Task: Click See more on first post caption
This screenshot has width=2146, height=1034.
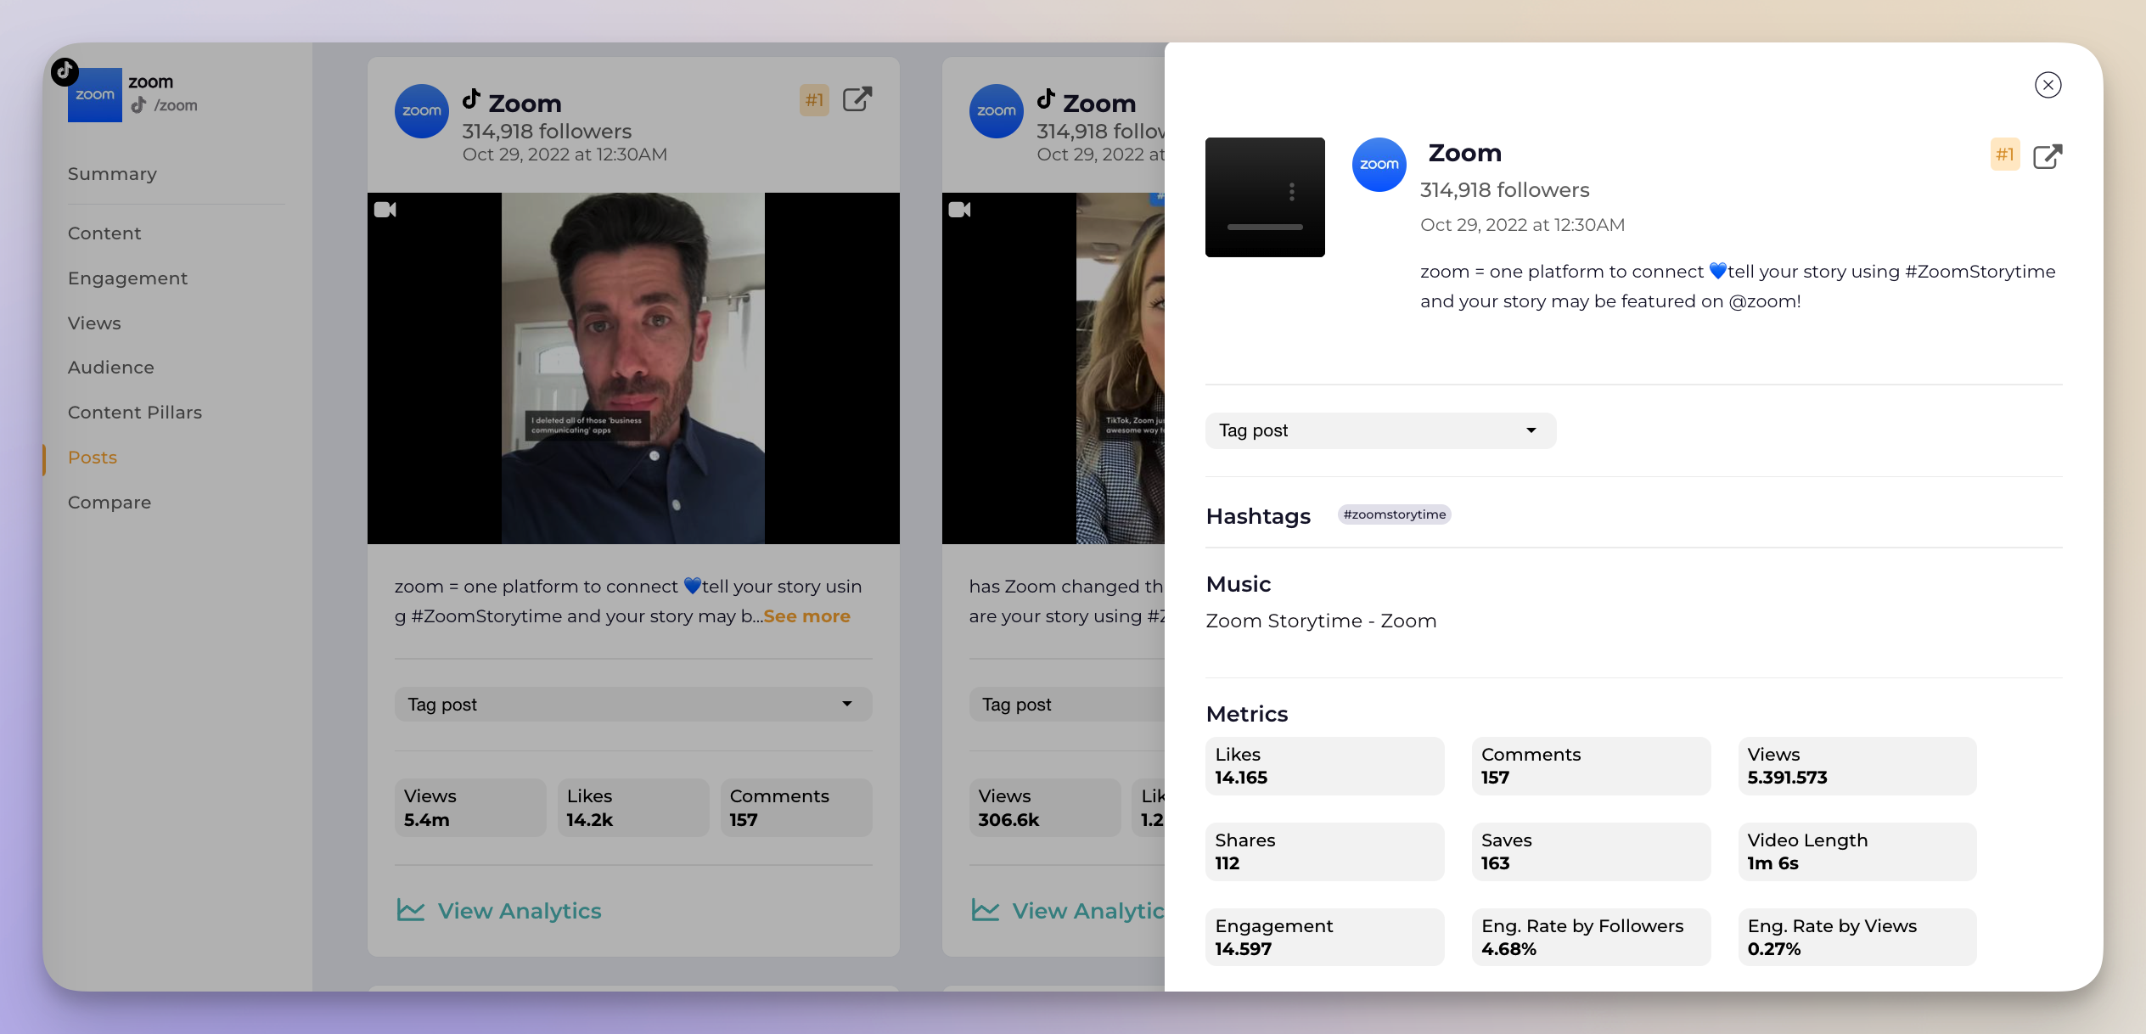Action: click(806, 616)
